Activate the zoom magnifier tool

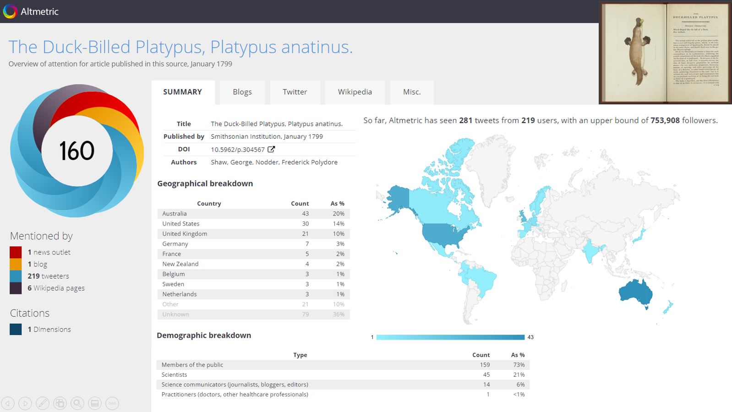(x=77, y=403)
